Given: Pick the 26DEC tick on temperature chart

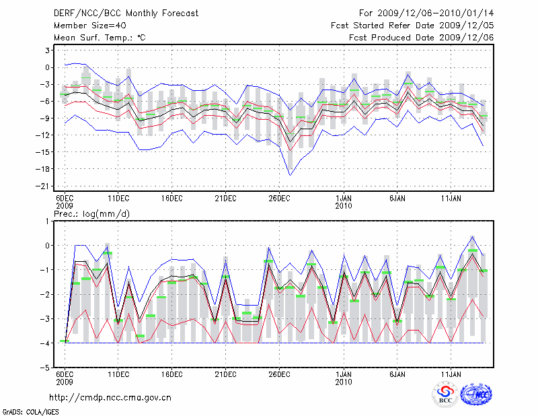Looking at the screenshot, I should coord(279,199).
